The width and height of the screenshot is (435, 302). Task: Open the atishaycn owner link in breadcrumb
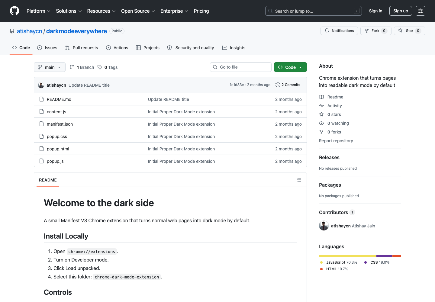[30, 31]
